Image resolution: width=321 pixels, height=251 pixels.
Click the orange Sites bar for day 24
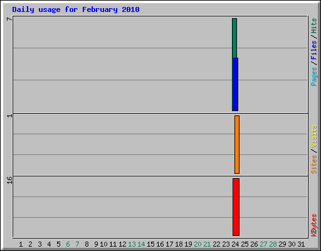tap(237, 144)
